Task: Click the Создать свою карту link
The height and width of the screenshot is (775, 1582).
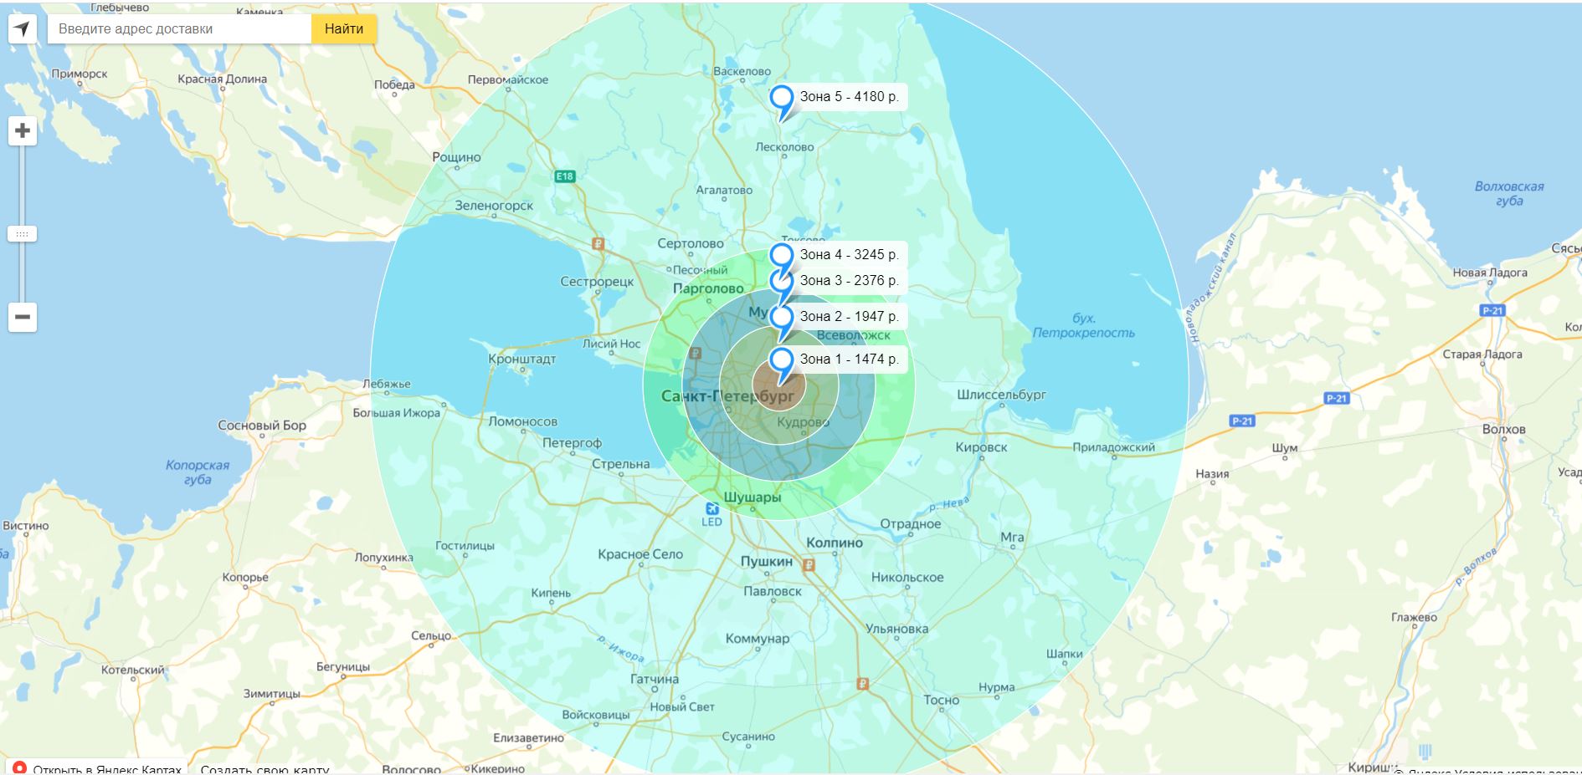Action: pyautogui.click(x=265, y=768)
